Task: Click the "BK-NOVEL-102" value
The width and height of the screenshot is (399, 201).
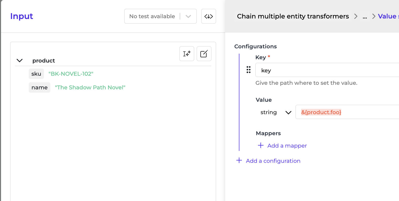Action: click(71, 74)
